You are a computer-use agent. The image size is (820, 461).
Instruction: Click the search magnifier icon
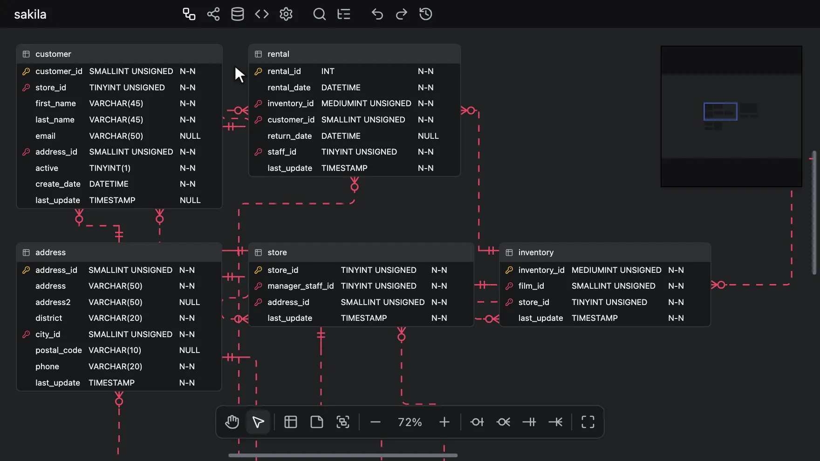320,14
